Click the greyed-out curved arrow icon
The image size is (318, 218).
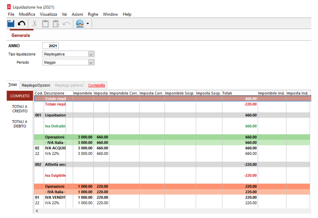click(x=67, y=24)
